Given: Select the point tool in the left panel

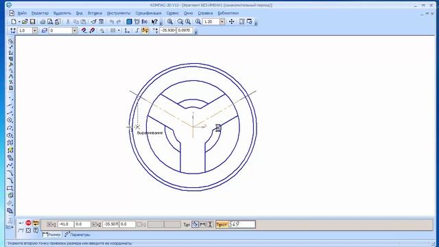Looking at the screenshot, I should tap(10, 98).
